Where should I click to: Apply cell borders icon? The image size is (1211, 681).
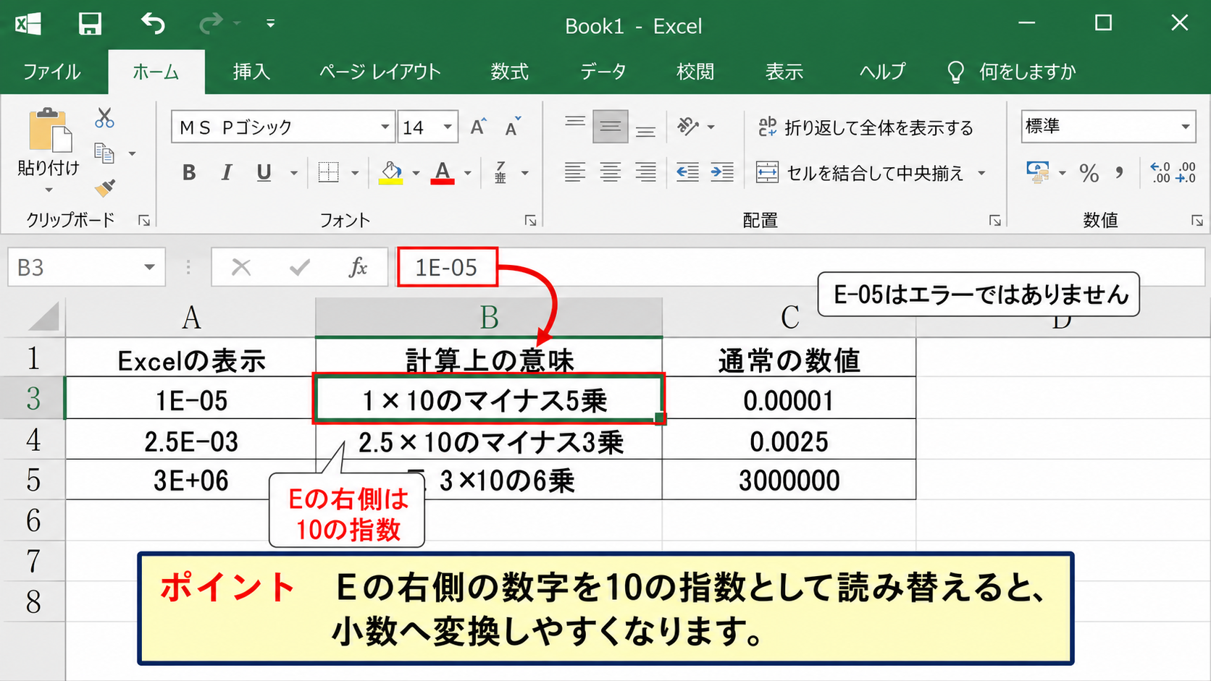coord(328,172)
